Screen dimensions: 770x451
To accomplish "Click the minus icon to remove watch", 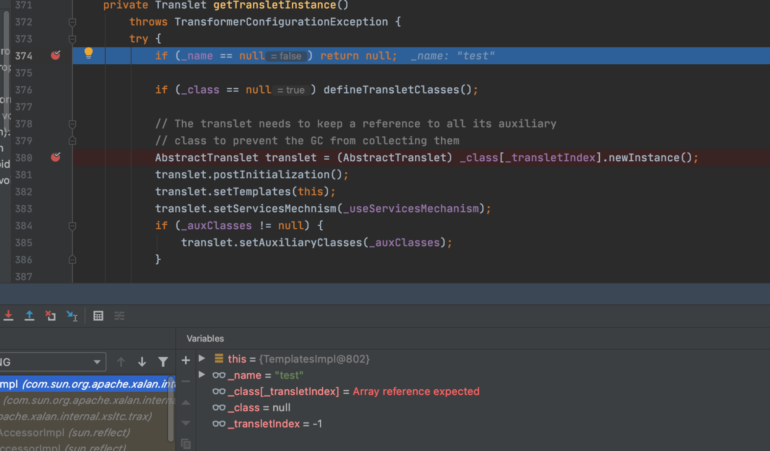I will [x=186, y=381].
